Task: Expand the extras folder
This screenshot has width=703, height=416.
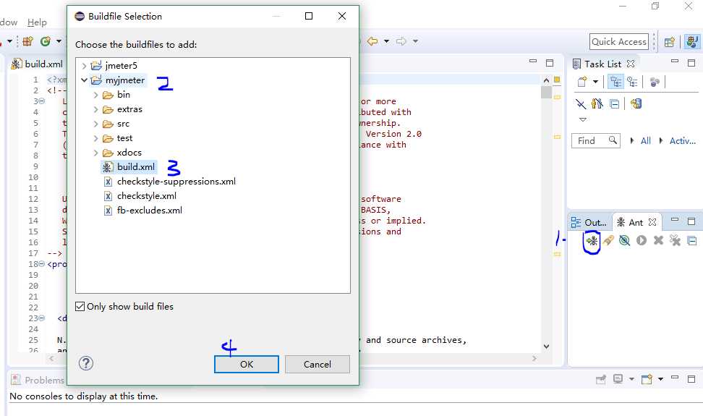Action: point(95,109)
